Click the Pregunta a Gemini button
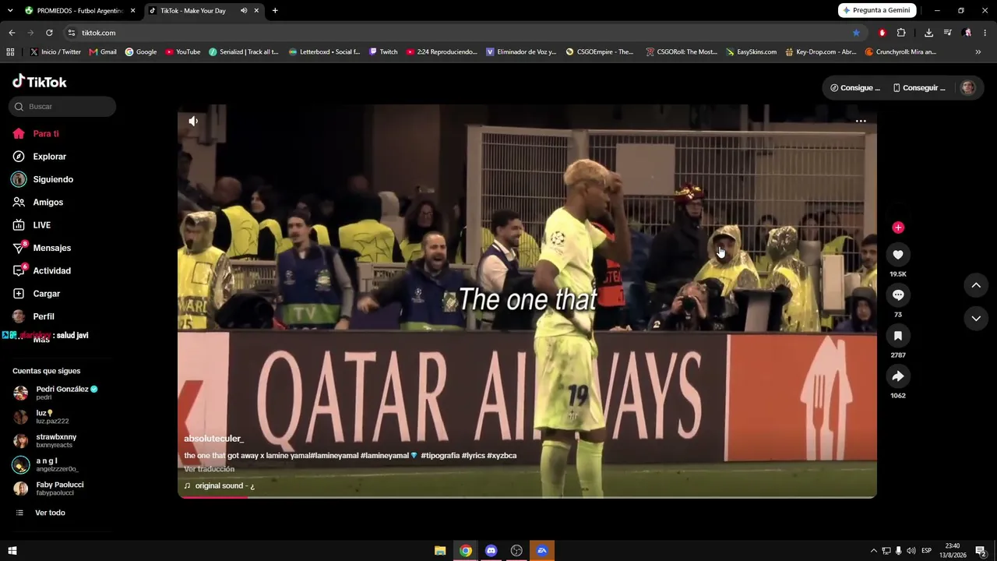The image size is (997, 561). pyautogui.click(x=877, y=10)
